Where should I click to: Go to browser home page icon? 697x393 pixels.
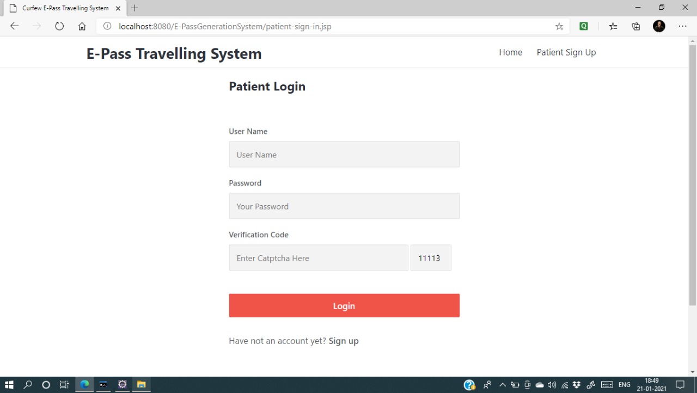(82, 26)
